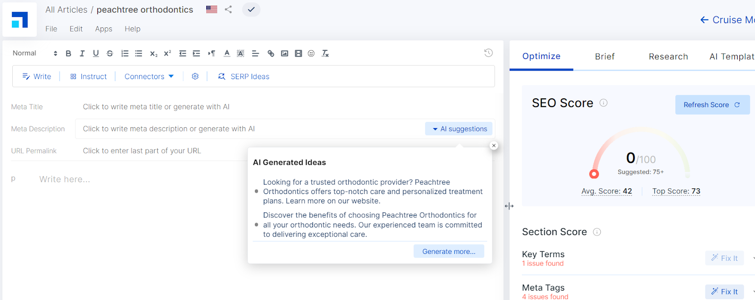Click Generate more... for AI ideas
Viewport: 755px width, 300px height.
[449, 251]
